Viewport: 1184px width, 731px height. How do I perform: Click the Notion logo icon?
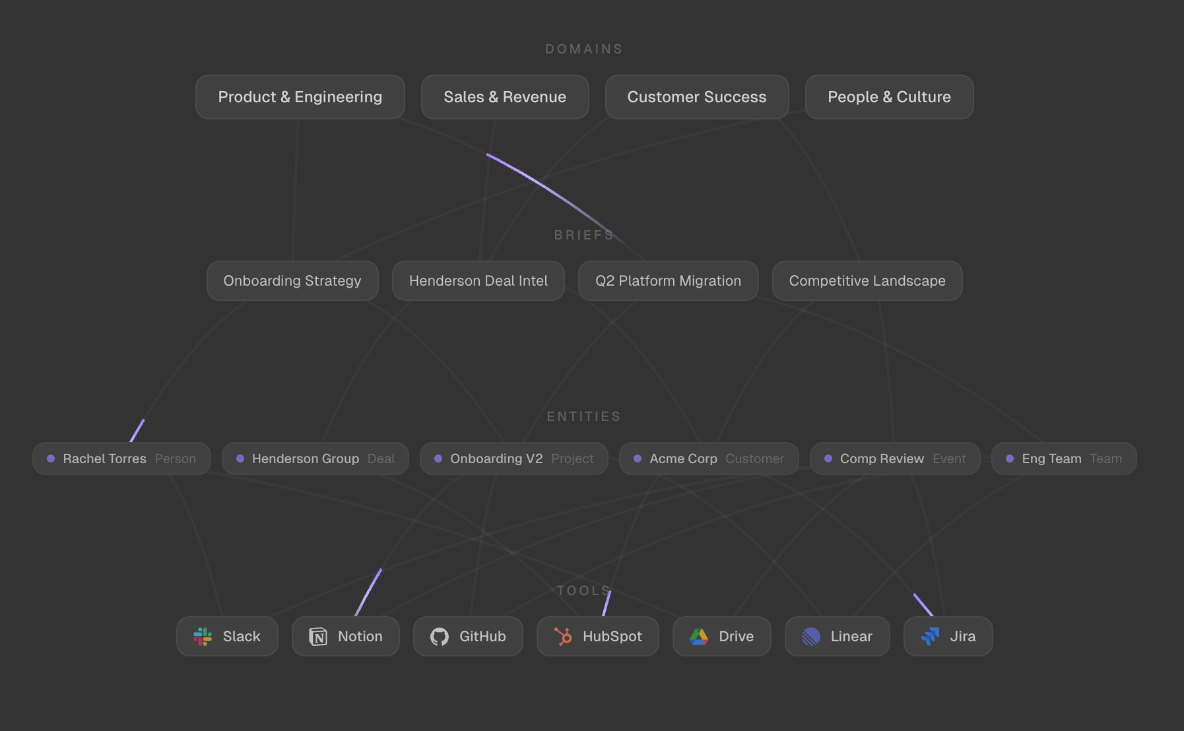tap(318, 637)
